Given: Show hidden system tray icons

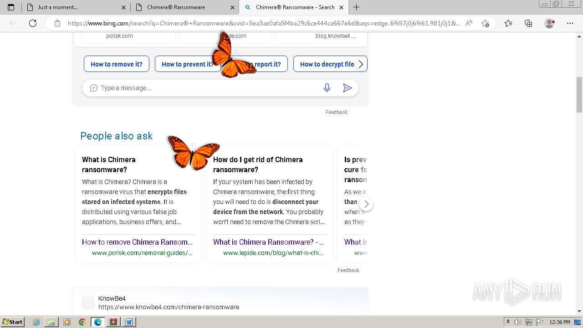Looking at the screenshot, I should click(508, 322).
